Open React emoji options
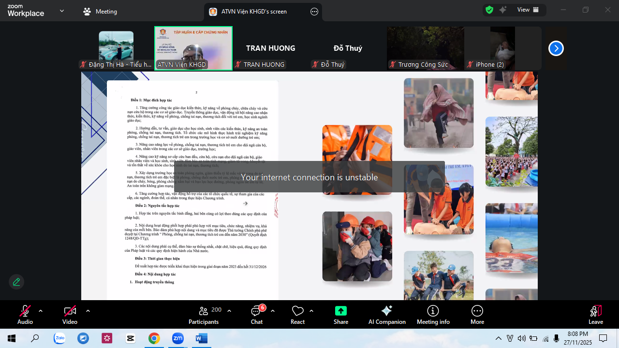Viewport: 619px width, 348px height. (297, 315)
